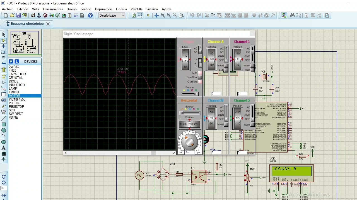Click the pan/center view arrows icon

(156, 16)
